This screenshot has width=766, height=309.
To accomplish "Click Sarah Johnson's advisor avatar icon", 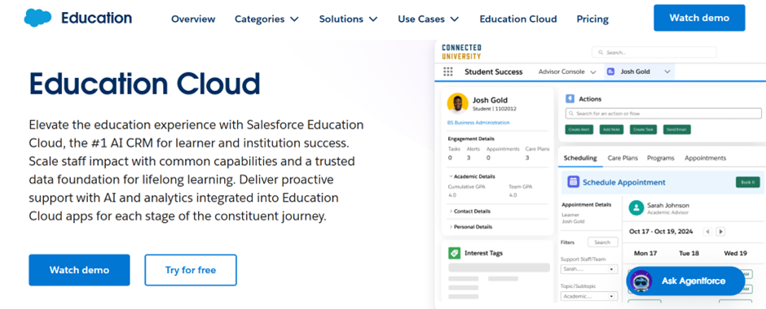I will pos(636,207).
